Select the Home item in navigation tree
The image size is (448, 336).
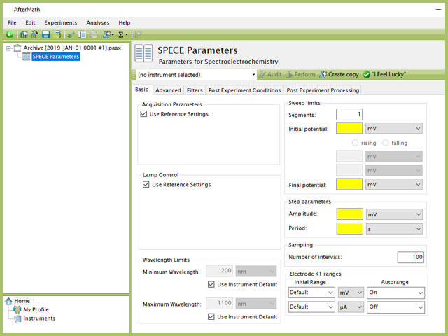tap(22, 301)
